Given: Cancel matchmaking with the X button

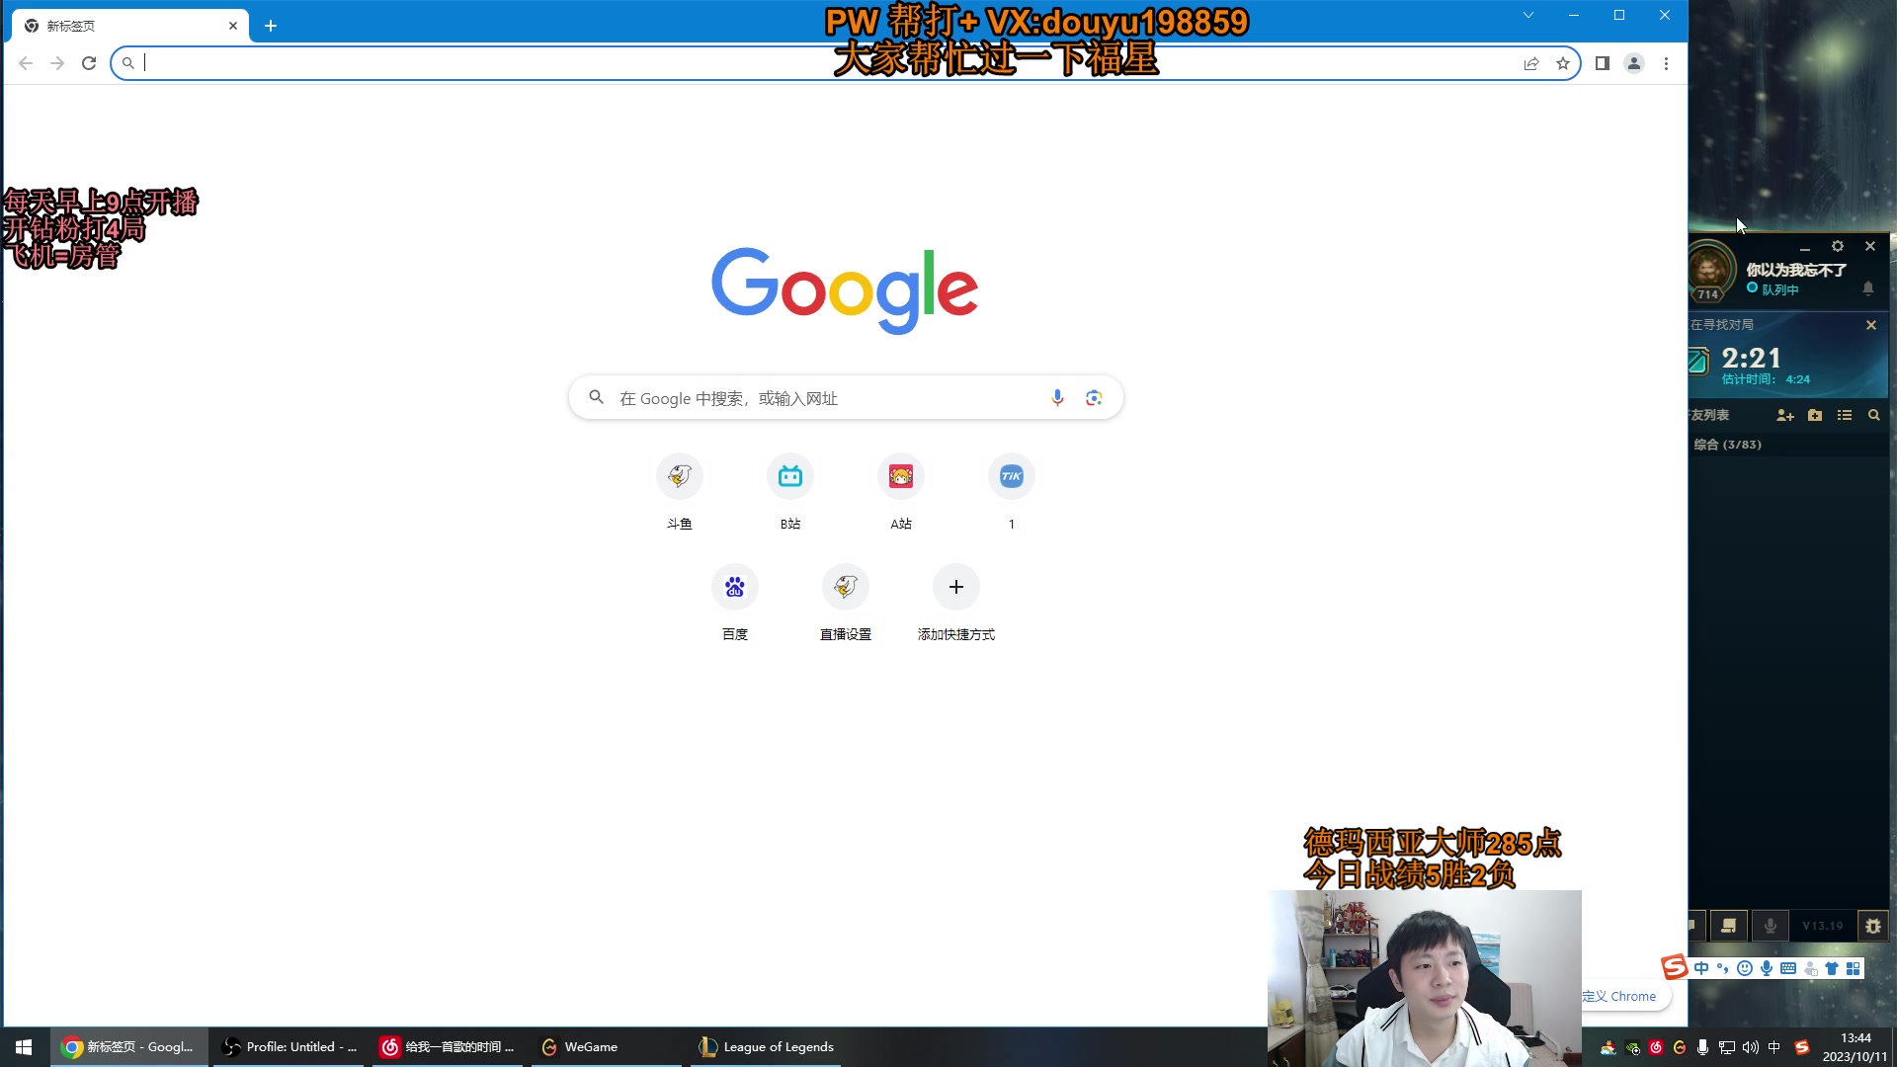Looking at the screenshot, I should pyautogui.click(x=1870, y=324).
